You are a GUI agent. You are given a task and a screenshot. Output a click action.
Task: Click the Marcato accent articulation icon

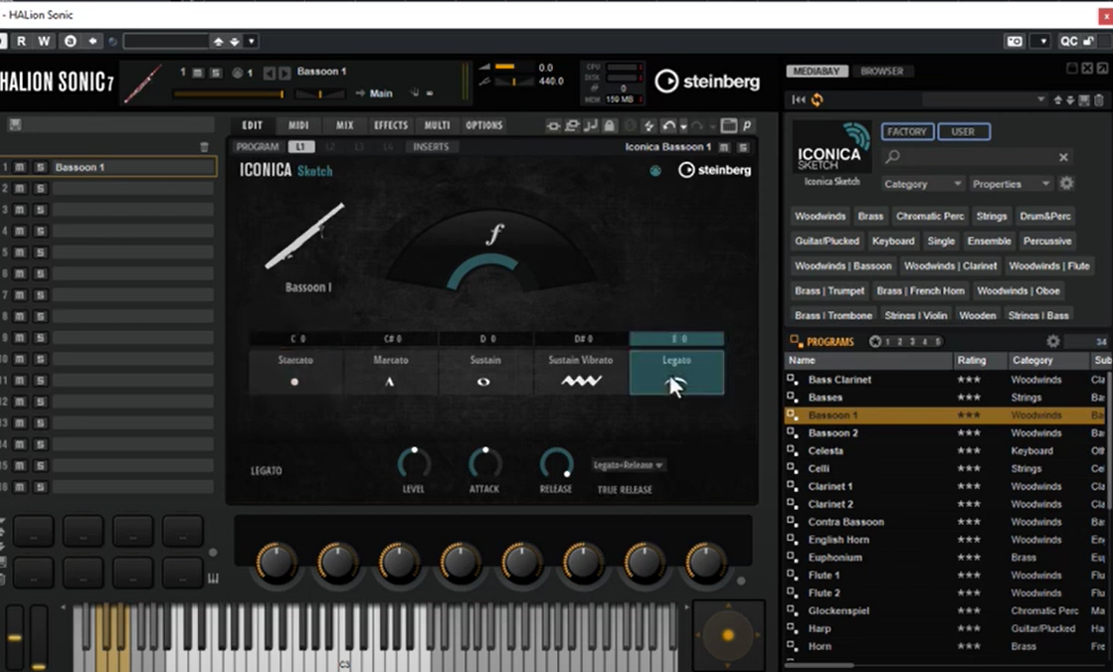[x=389, y=382]
